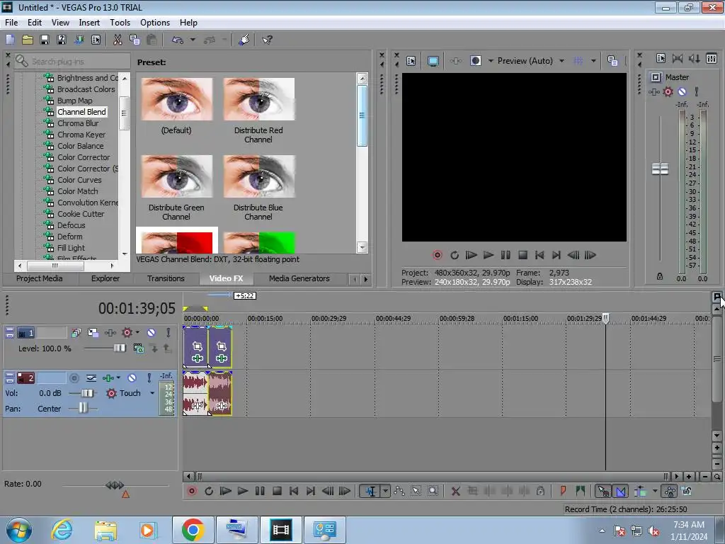
Task: Switch to the Transitions tab
Action: tap(166, 278)
